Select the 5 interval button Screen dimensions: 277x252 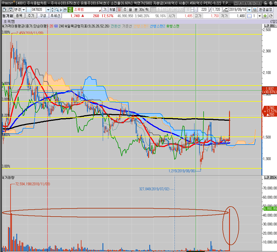pyautogui.click(x=159, y=9)
